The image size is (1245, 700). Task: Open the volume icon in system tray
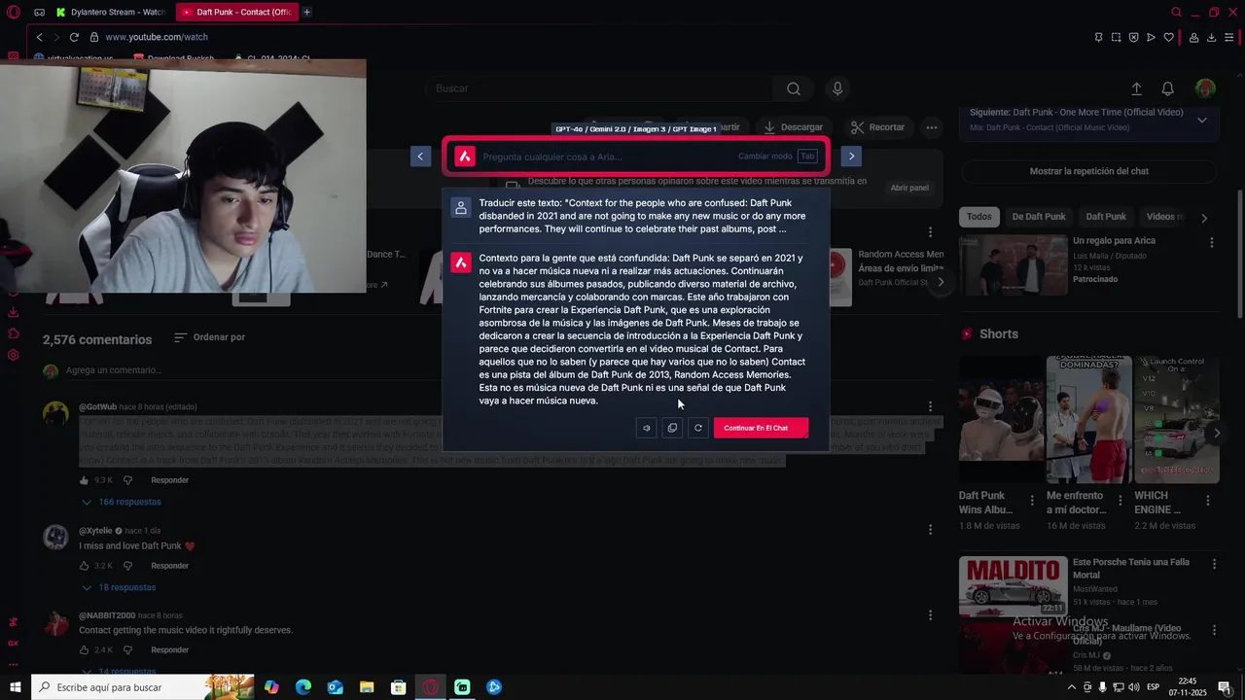tap(1134, 687)
